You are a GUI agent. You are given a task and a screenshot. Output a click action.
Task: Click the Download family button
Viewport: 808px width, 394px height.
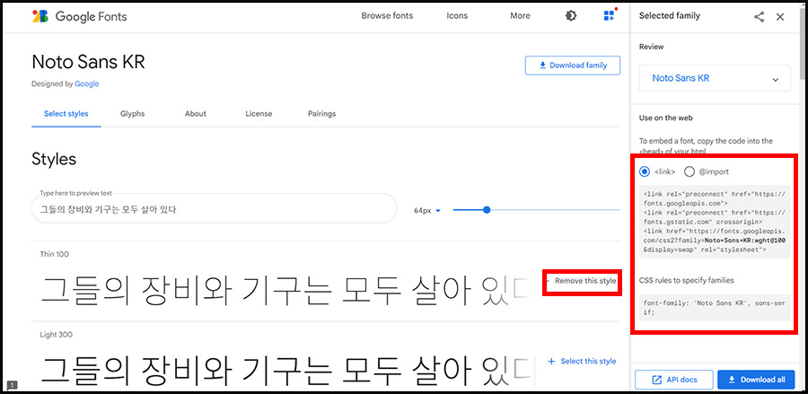click(573, 66)
